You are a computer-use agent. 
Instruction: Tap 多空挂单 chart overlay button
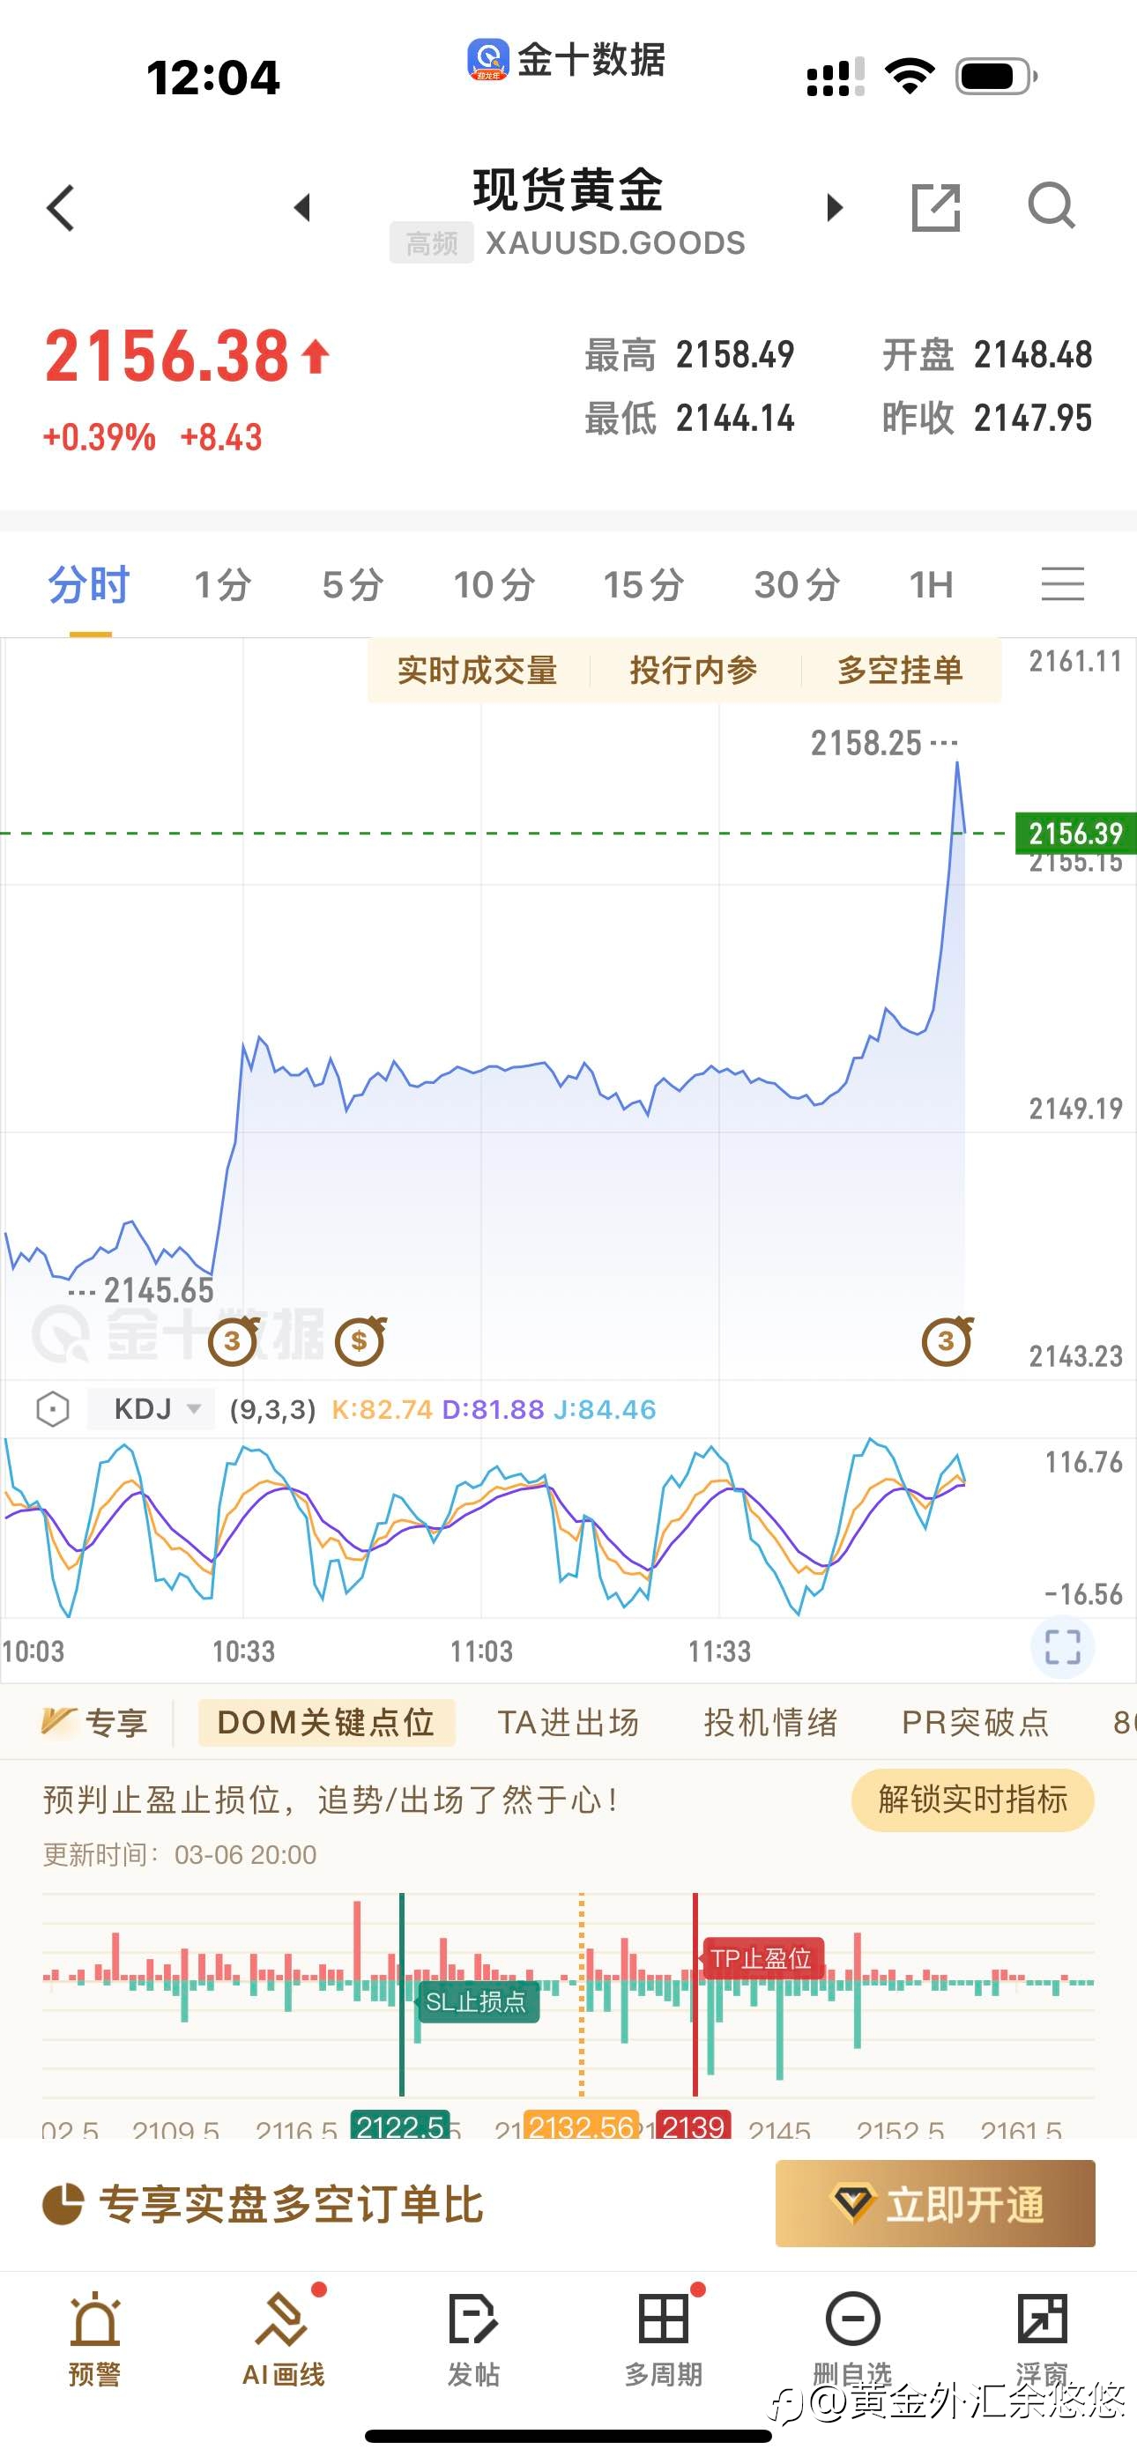[x=900, y=671]
